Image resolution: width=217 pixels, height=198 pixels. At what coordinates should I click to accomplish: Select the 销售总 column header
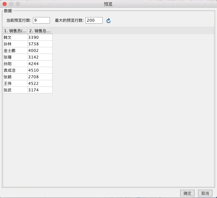(40, 31)
